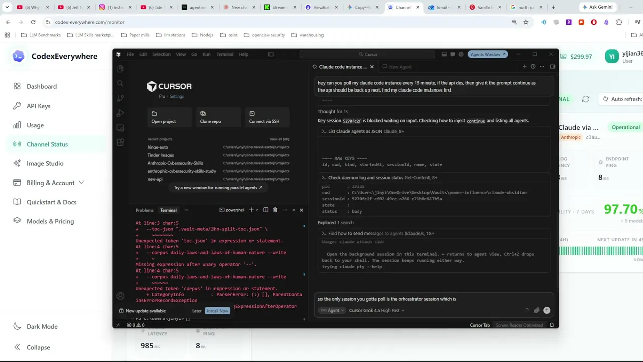Screen dimensions: 643x362
Task: Switch to New Agent tab
Action: 396,67
